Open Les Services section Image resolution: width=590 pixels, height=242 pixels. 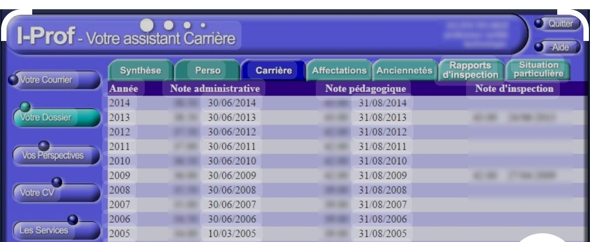point(56,230)
